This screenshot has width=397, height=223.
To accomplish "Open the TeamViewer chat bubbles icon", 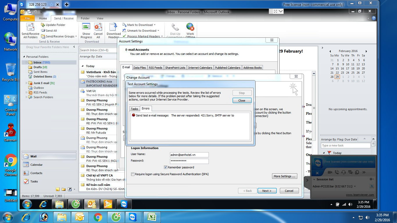I will coord(350,172).
